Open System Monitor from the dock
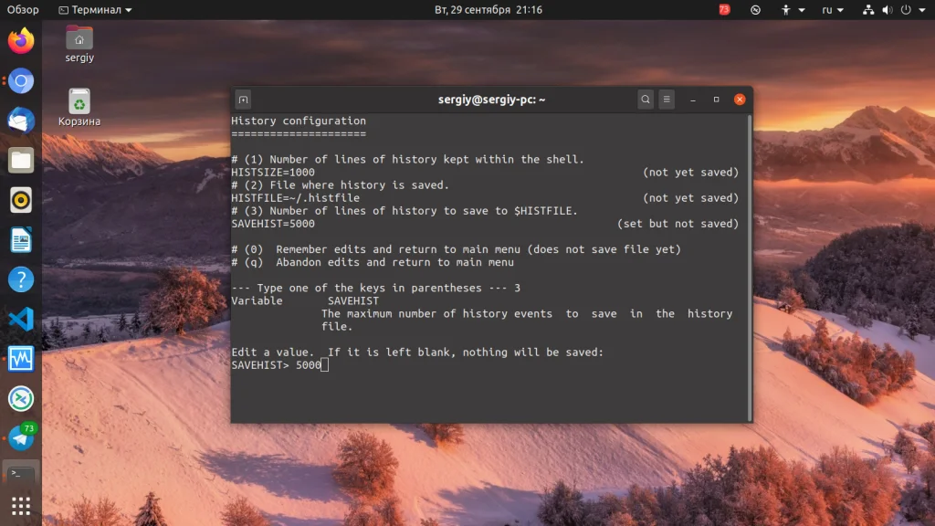Image resolution: width=935 pixels, height=526 pixels. [x=21, y=358]
